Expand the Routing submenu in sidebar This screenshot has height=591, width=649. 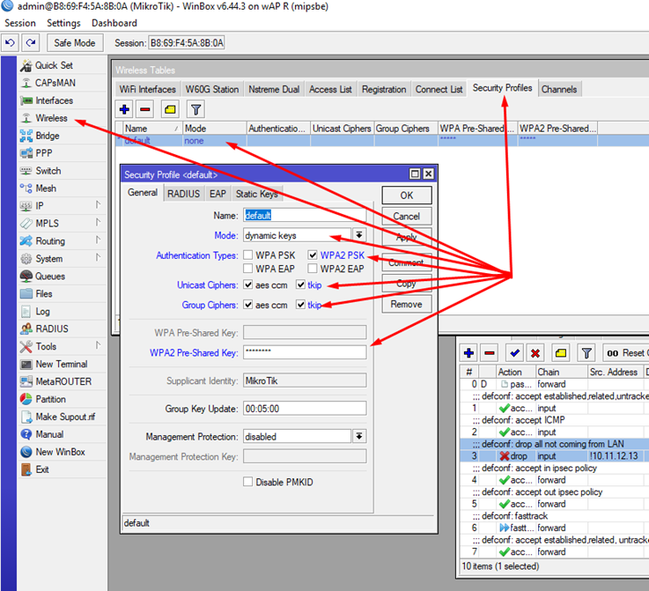[98, 240]
